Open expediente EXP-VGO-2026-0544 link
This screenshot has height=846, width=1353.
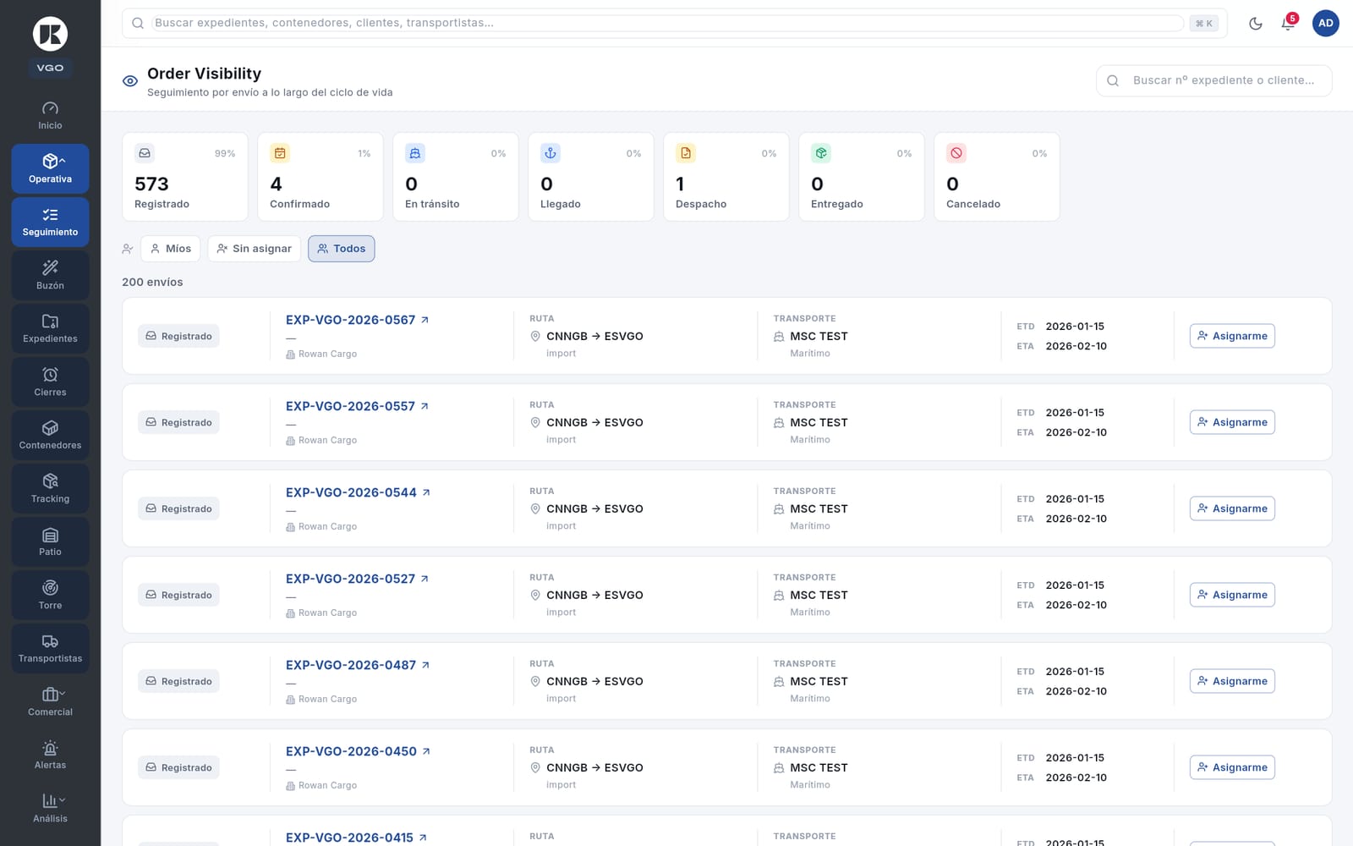[x=358, y=492]
